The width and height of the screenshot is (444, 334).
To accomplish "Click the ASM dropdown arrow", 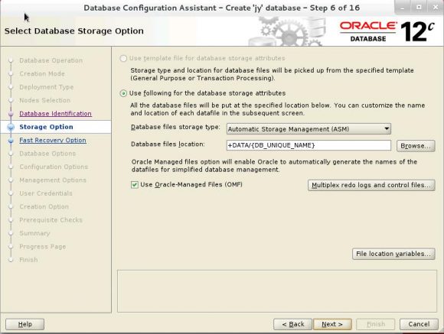I will pos(387,129).
